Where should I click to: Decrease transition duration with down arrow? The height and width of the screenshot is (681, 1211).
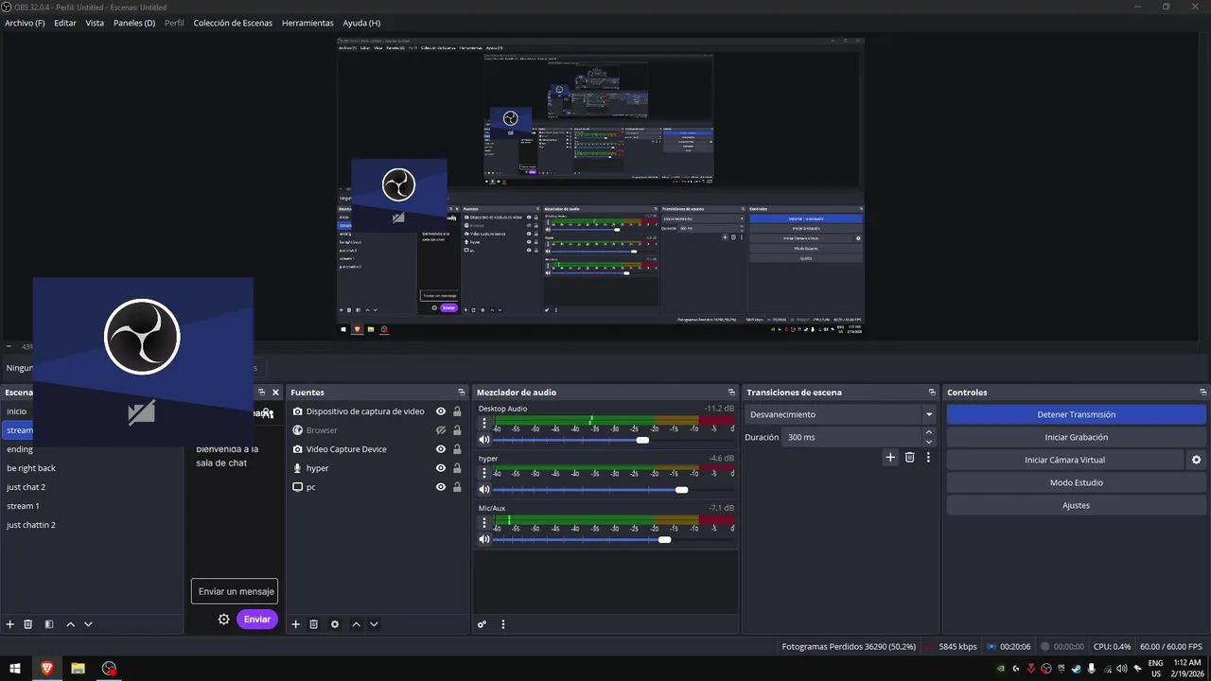click(x=929, y=442)
